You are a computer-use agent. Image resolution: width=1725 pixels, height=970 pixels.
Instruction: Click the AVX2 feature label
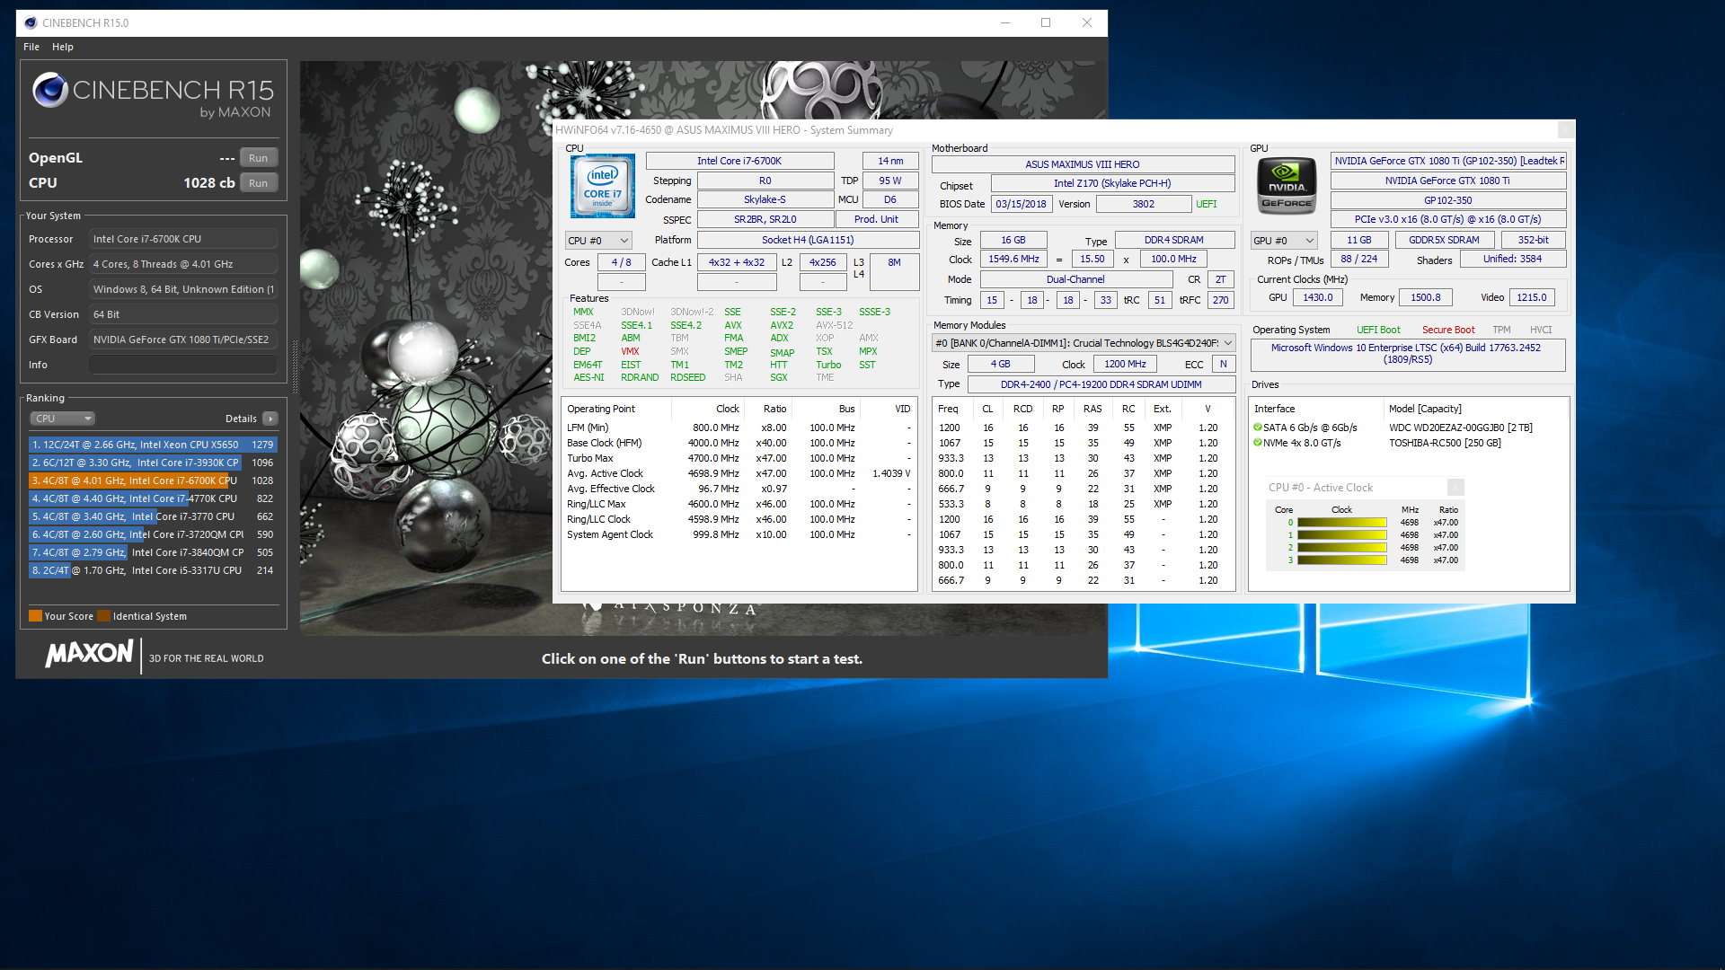[781, 325]
